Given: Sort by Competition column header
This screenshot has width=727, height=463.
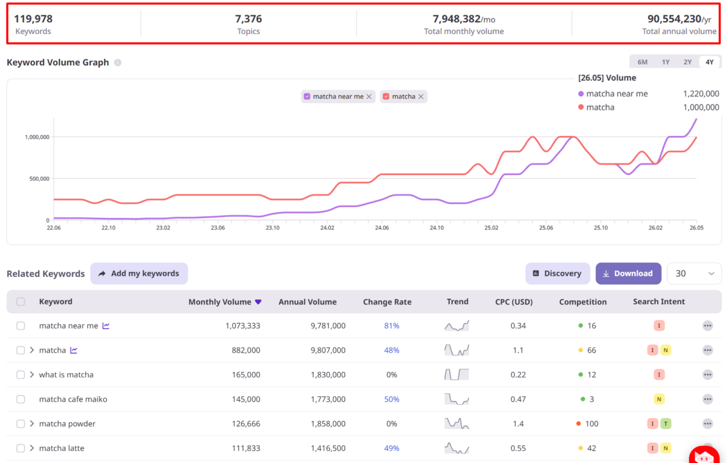Looking at the screenshot, I should (583, 302).
